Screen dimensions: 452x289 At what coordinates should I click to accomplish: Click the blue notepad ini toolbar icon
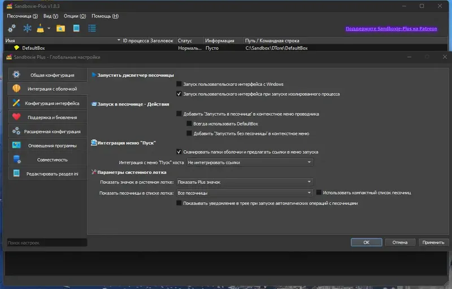pyautogui.click(x=76, y=28)
